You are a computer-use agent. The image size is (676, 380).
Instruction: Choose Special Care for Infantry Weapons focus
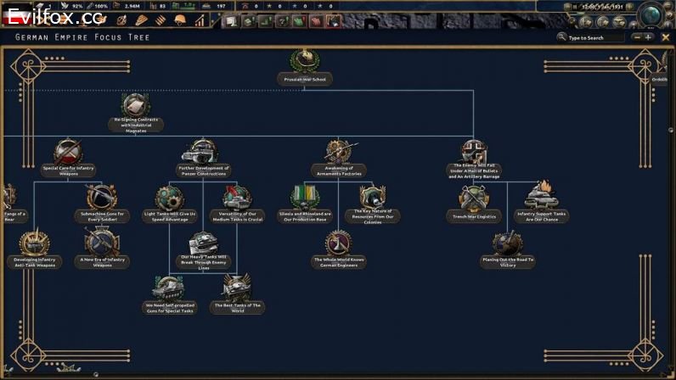click(x=68, y=154)
